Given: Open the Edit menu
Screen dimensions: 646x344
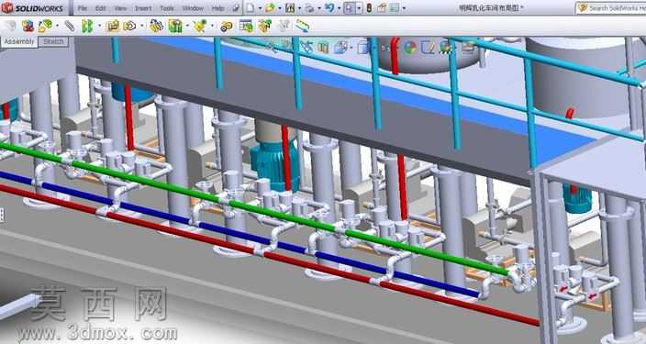Looking at the screenshot, I should [101, 8].
